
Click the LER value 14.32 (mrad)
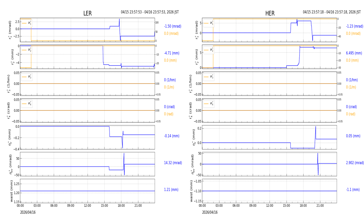[173, 163]
